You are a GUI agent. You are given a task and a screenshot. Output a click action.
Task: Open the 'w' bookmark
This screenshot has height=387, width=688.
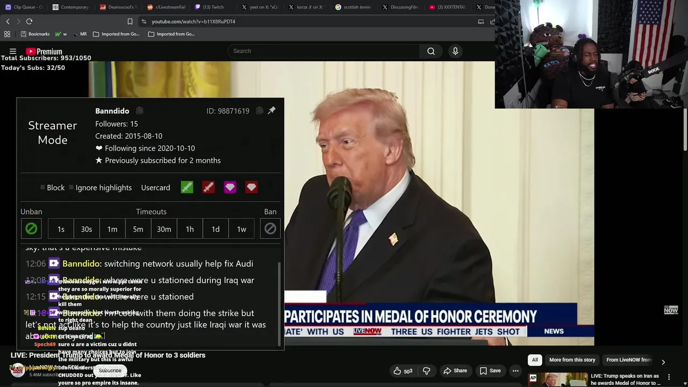[x=61, y=34]
